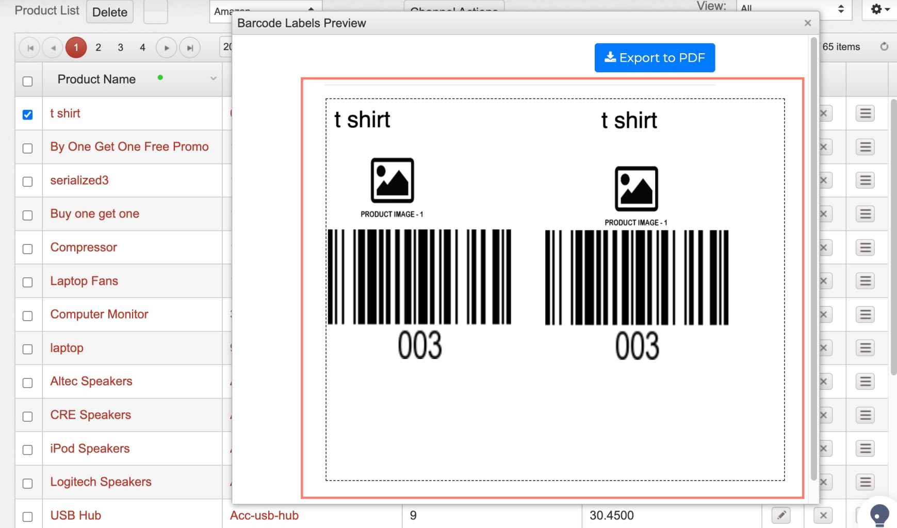
Task: Click delete X icon in USB Hub row
Action: pos(823,515)
